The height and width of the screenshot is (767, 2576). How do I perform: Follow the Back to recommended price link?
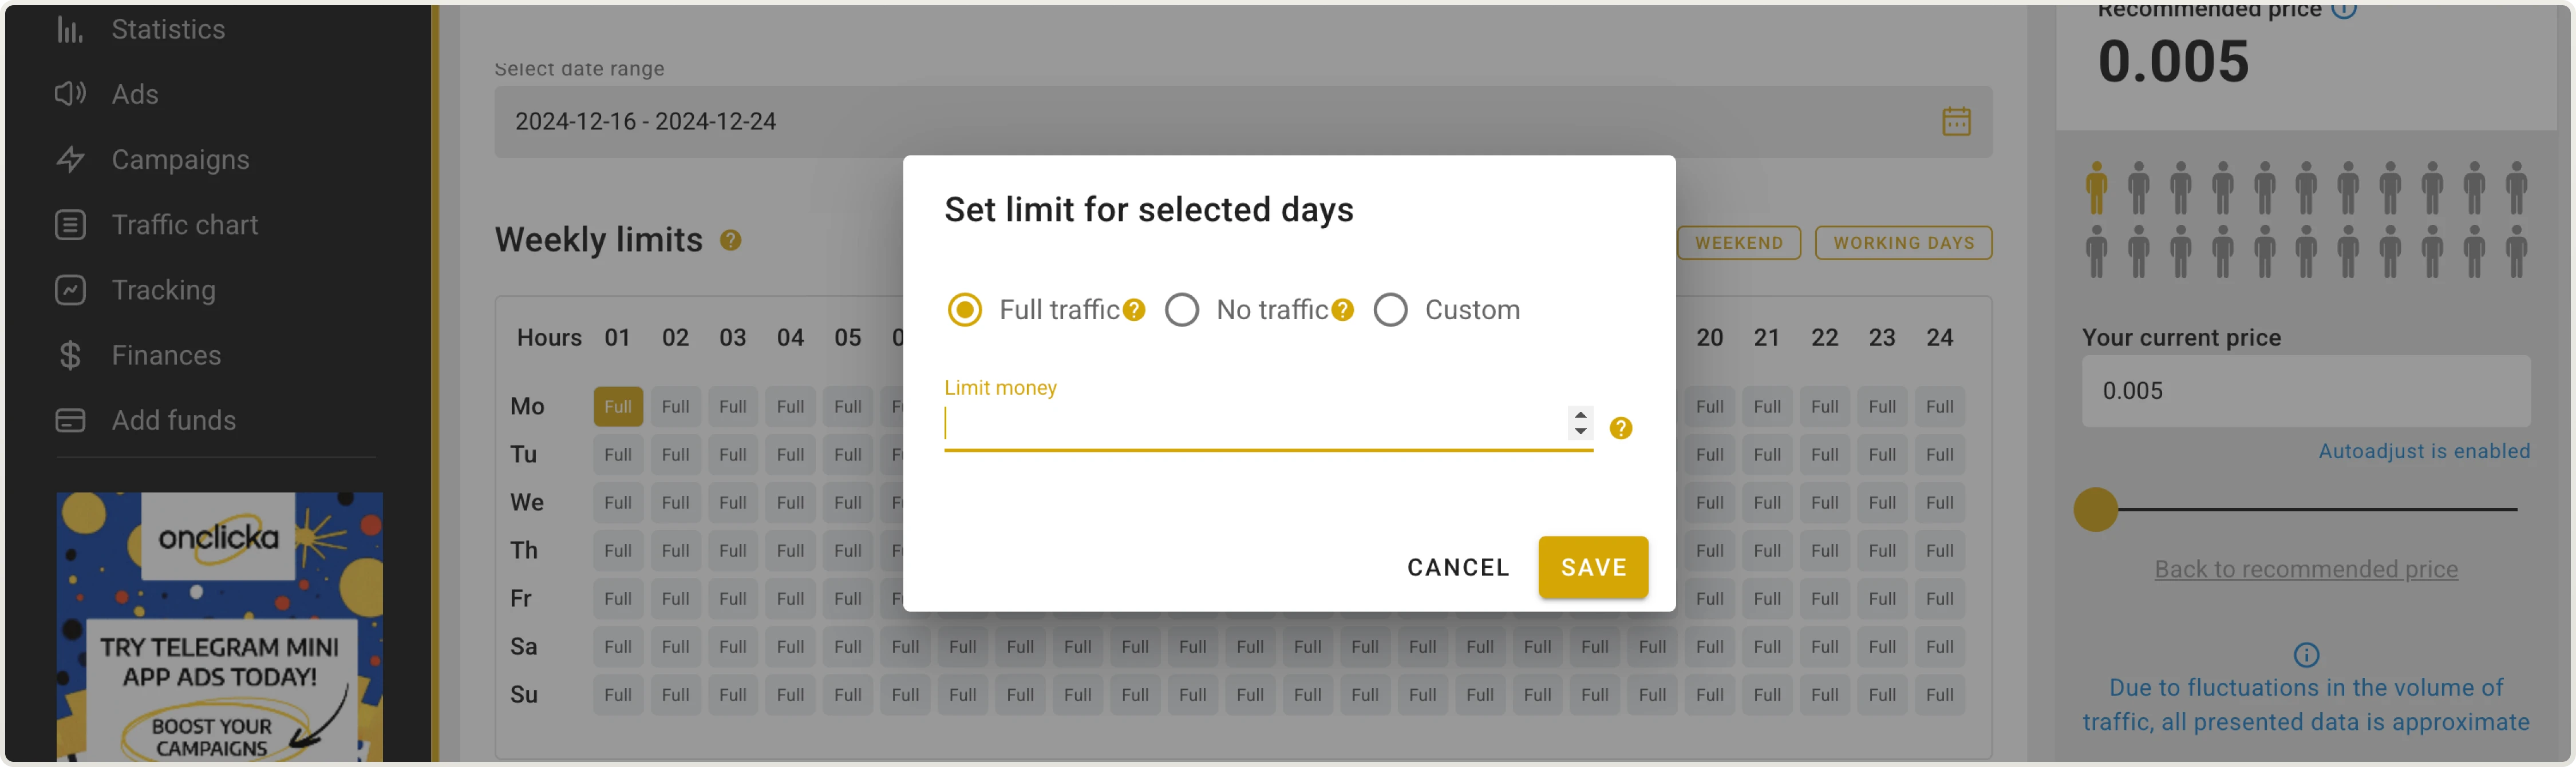(x=2305, y=569)
